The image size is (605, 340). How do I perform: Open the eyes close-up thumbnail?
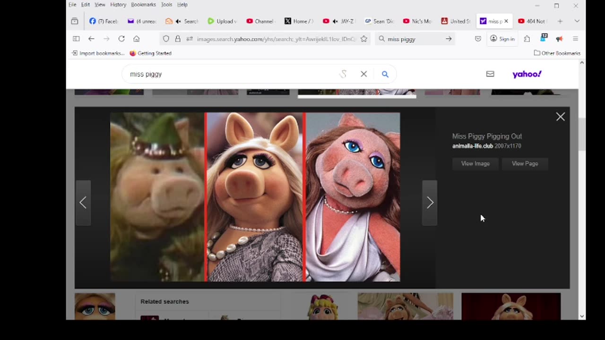coord(95,306)
